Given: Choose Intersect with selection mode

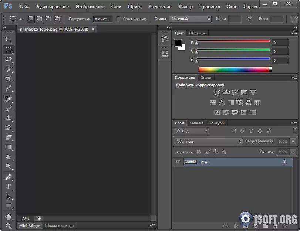Looking at the screenshot, I should click(x=57, y=18).
